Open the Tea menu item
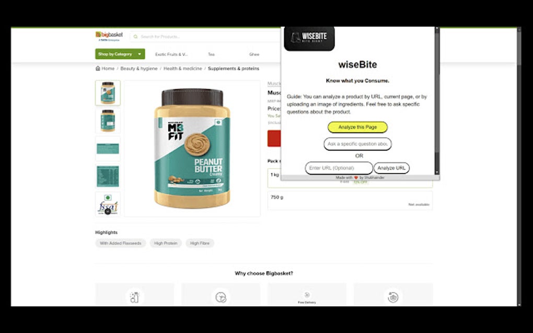 point(212,54)
